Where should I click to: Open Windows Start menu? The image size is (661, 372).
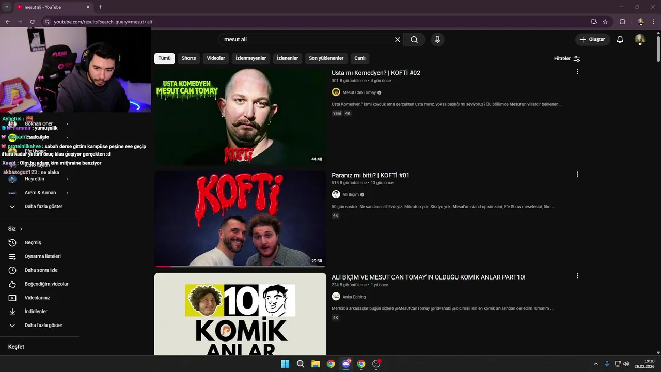[x=285, y=364]
